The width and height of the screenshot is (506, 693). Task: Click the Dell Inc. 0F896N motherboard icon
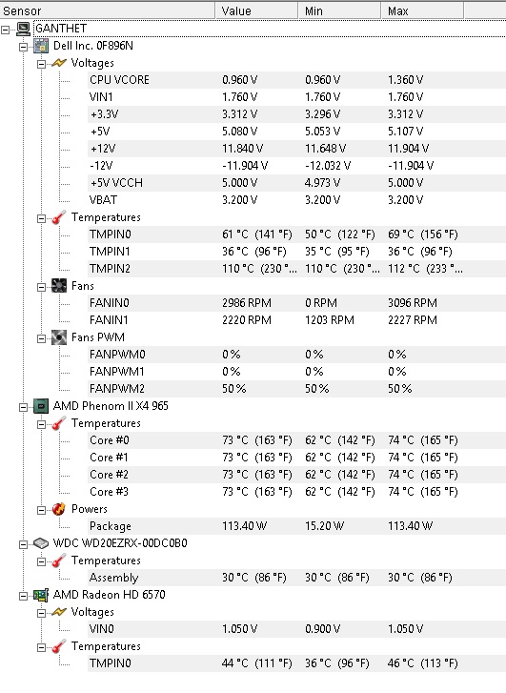(41, 46)
